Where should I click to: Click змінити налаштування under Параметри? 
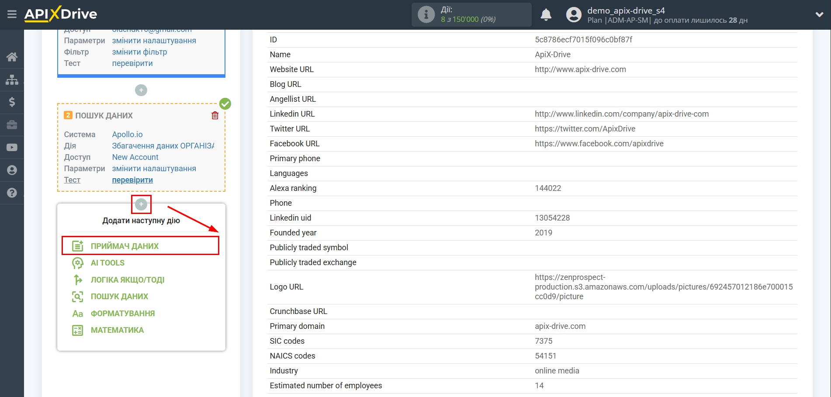click(154, 169)
